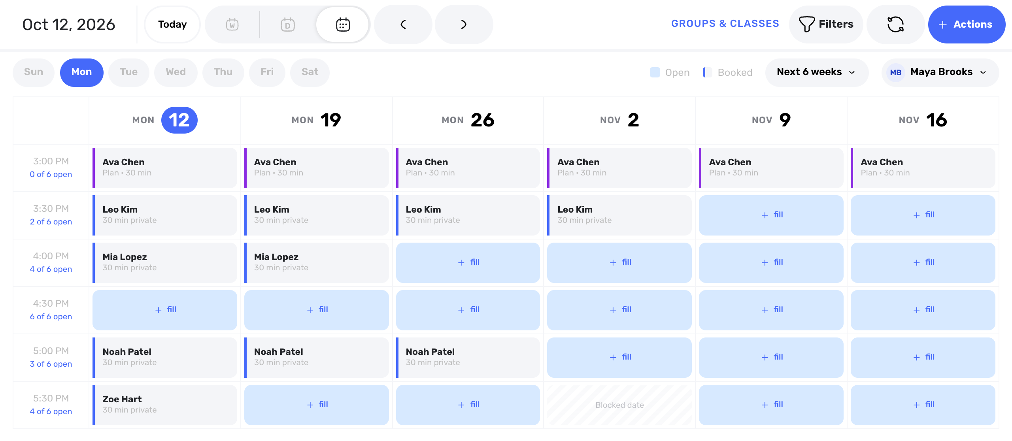Select the Mon day tab
This screenshot has height=441, width=1012.
81,72
